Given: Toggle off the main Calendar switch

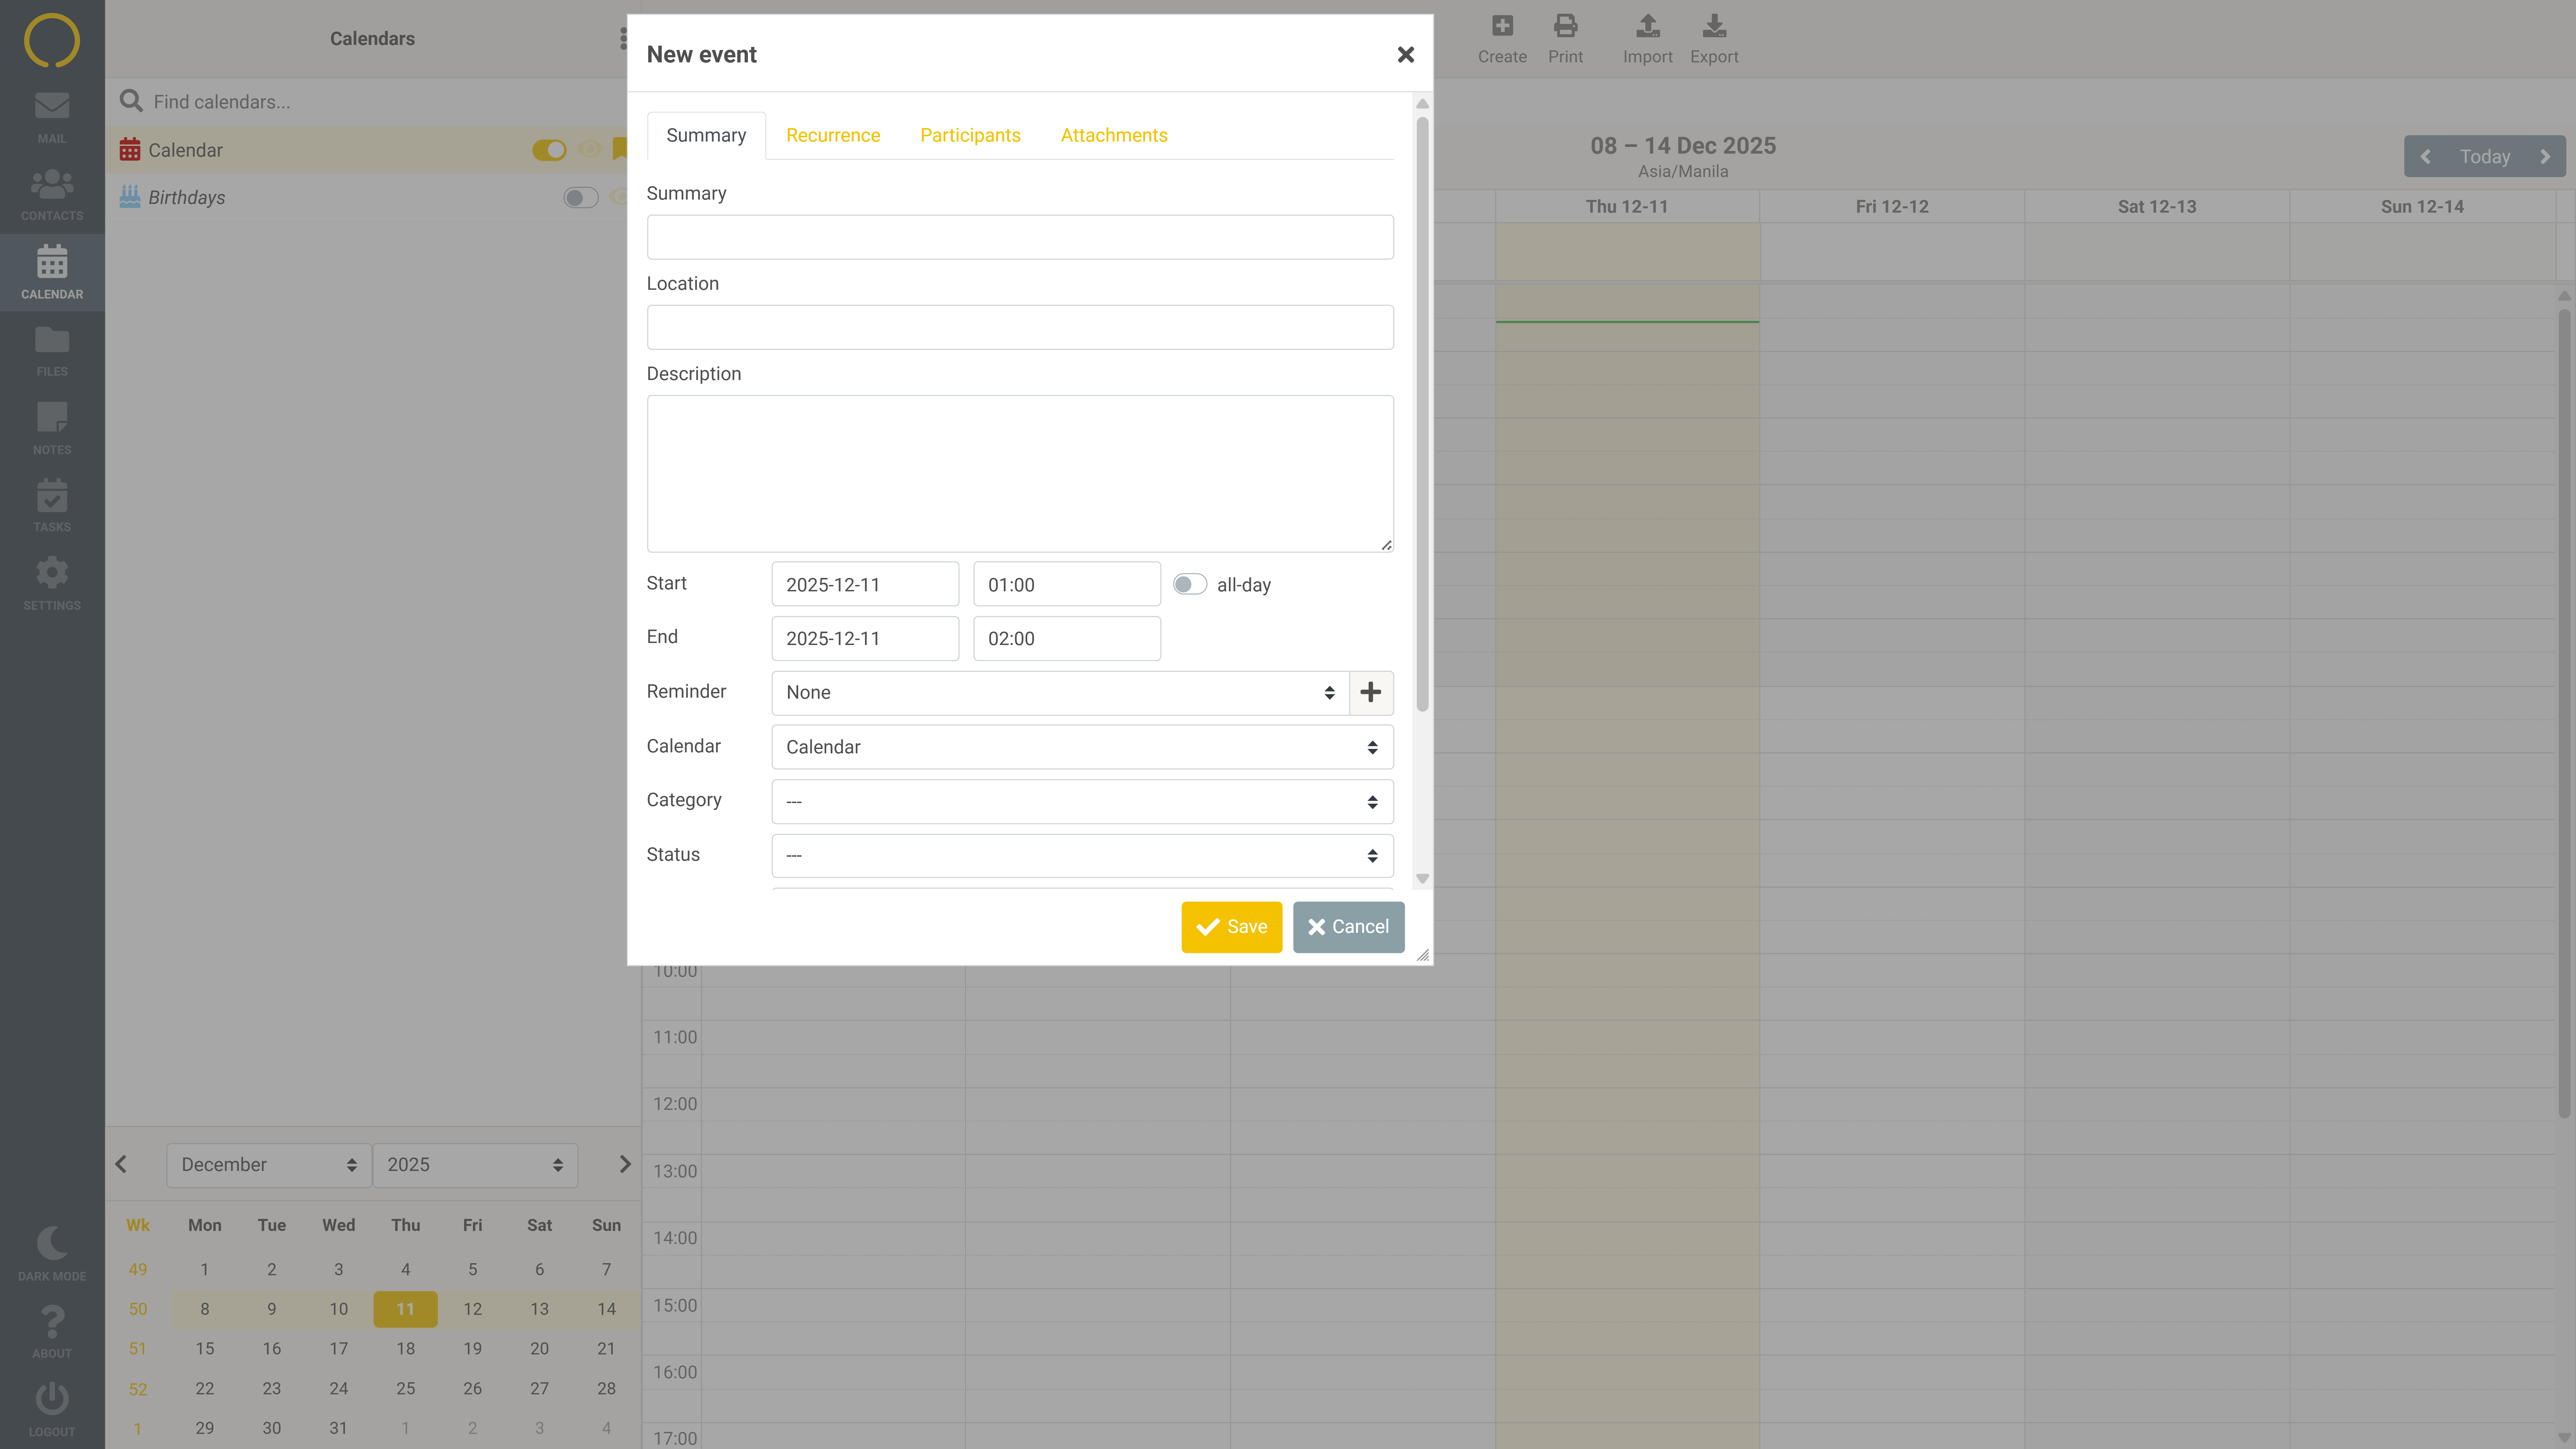Looking at the screenshot, I should 549,150.
